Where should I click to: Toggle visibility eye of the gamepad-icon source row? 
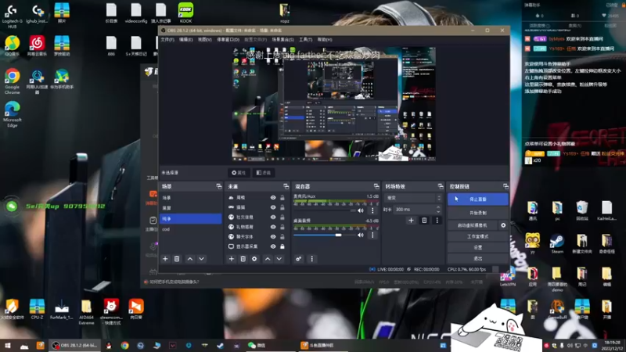[x=273, y=207]
